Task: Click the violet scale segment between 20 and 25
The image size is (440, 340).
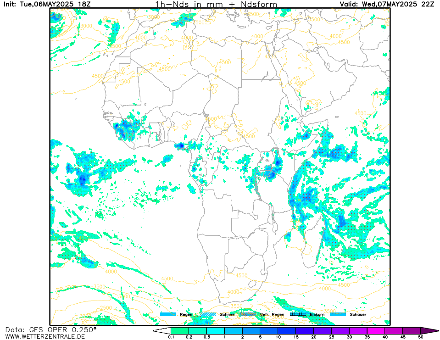Action: pyautogui.click(x=323, y=331)
